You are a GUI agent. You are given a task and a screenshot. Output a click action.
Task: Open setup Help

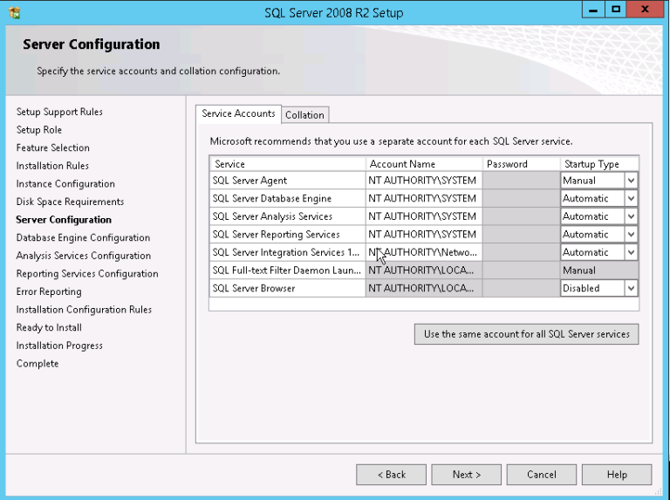tap(617, 475)
